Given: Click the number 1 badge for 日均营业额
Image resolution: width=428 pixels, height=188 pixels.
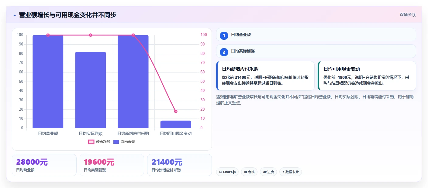Looking at the screenshot, I should pos(224,35).
